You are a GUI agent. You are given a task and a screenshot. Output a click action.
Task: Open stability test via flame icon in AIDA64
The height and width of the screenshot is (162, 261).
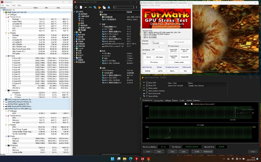[x=100, y=7]
